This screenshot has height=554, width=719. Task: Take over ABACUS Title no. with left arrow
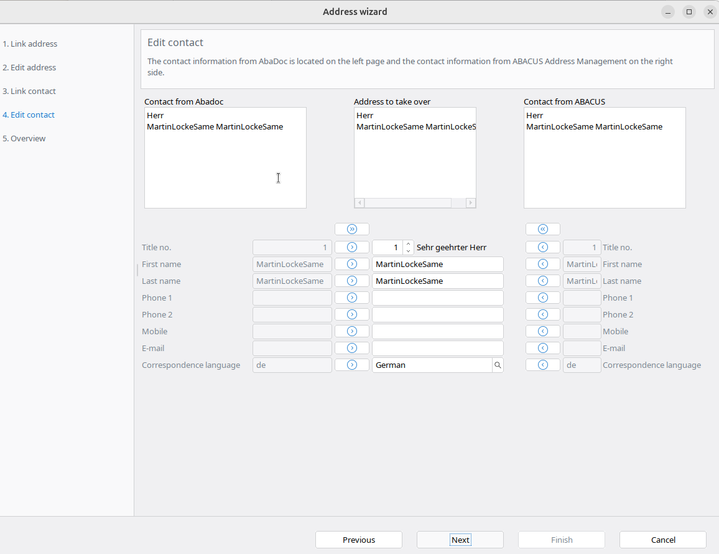(542, 248)
